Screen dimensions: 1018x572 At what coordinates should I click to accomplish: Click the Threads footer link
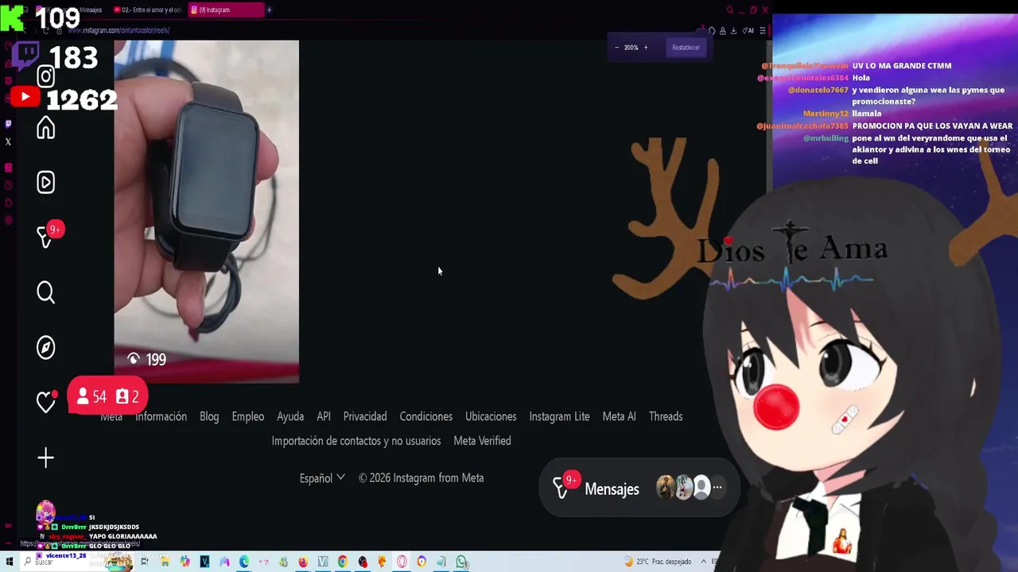666,416
